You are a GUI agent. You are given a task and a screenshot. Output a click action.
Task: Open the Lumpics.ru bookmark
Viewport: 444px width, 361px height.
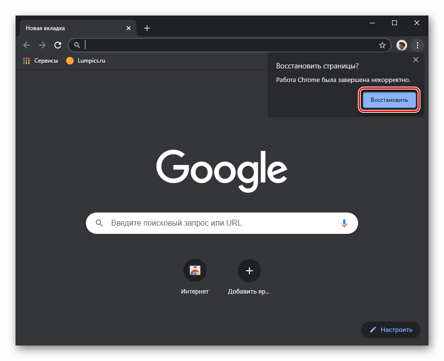(86, 61)
